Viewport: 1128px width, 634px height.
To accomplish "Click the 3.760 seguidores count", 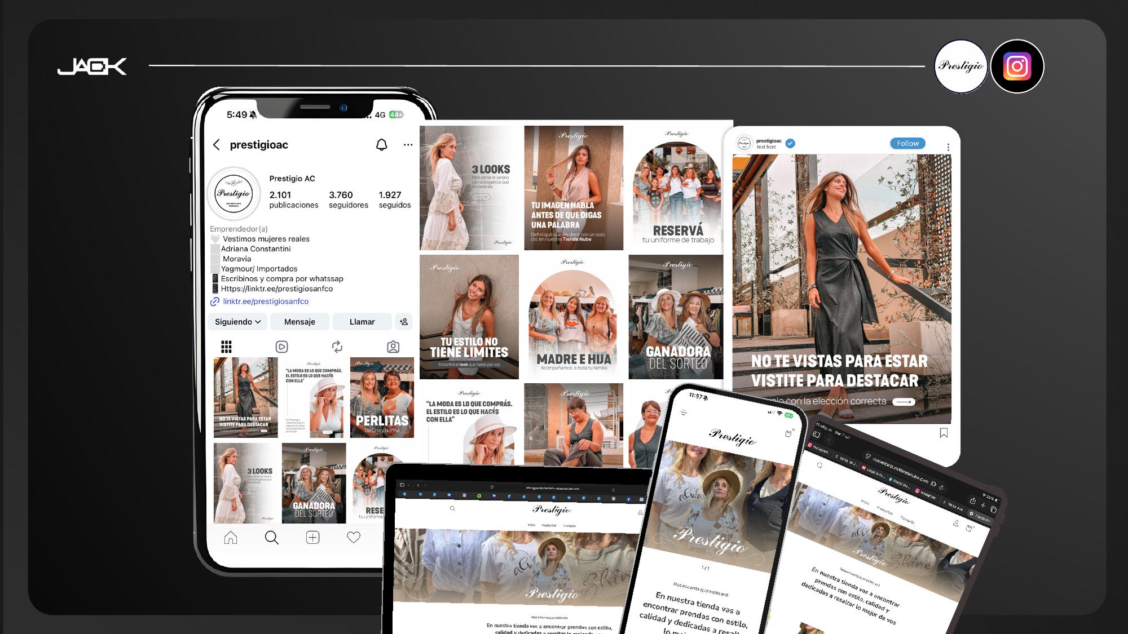I will [x=348, y=199].
